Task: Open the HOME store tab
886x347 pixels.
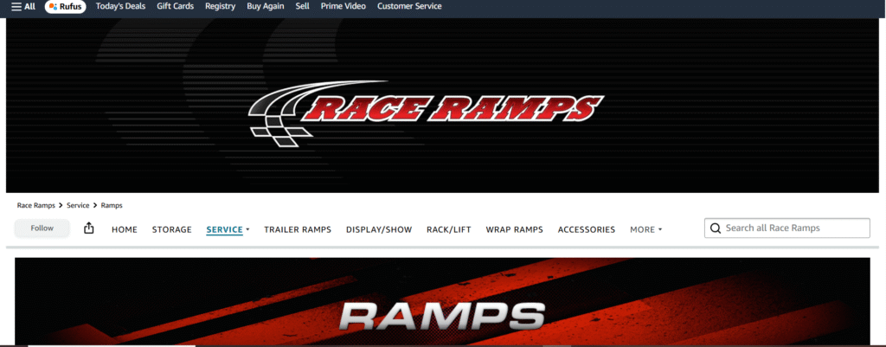Action: pos(125,229)
